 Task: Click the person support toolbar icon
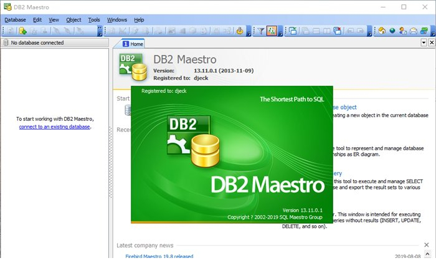pyautogui.click(x=402, y=31)
